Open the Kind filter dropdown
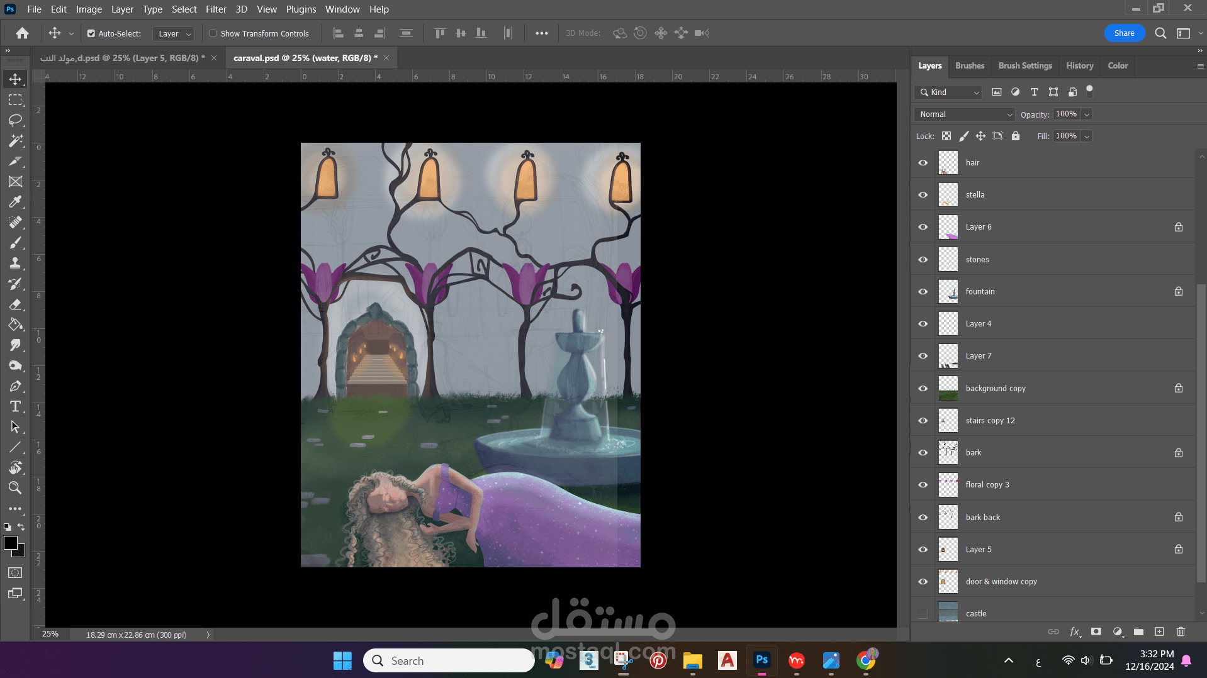The width and height of the screenshot is (1207, 678). pyautogui.click(x=950, y=92)
